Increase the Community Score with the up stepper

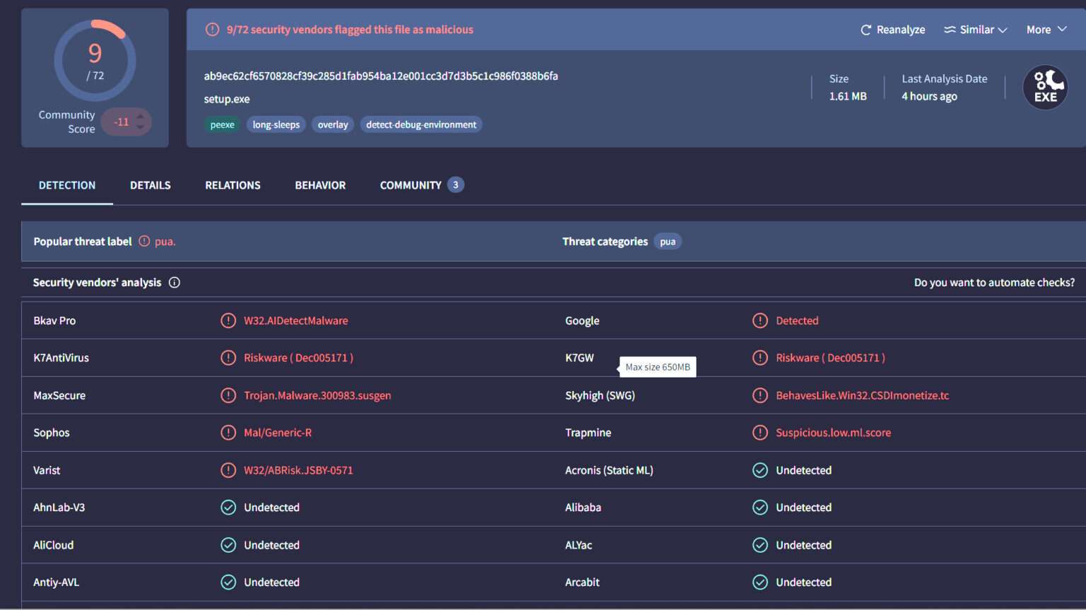139,117
